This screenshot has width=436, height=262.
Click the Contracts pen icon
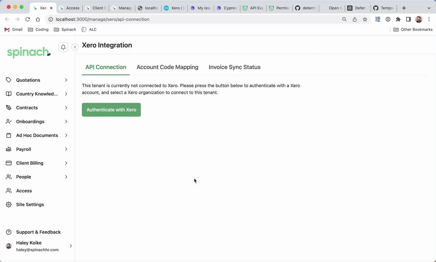9,108
